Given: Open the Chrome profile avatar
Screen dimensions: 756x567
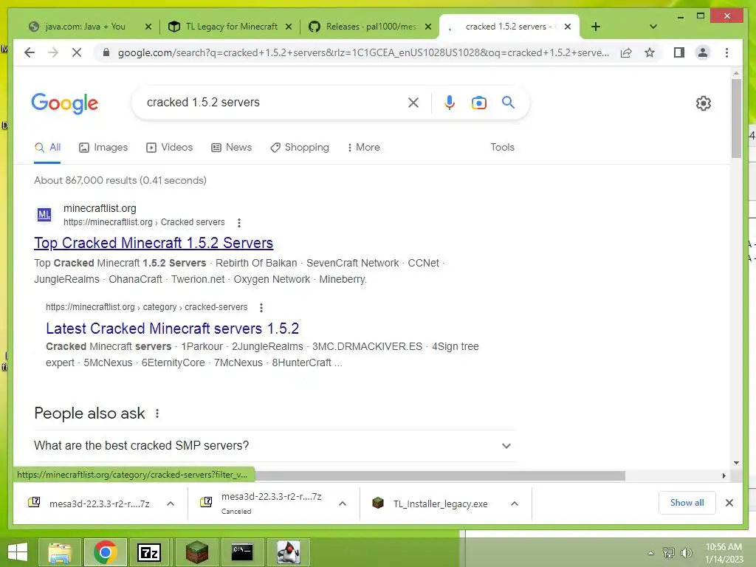Looking at the screenshot, I should 703,52.
